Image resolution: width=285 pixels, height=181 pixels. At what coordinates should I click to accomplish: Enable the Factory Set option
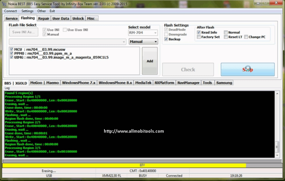199,37
